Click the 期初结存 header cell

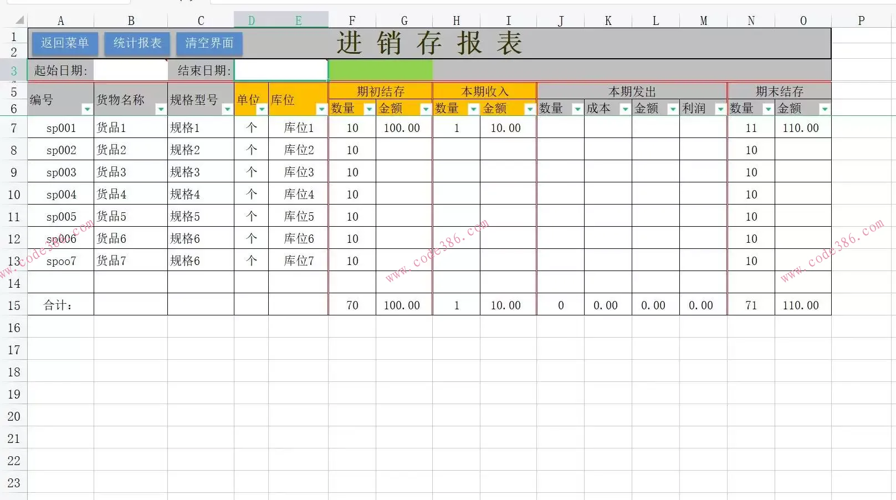[x=381, y=91]
